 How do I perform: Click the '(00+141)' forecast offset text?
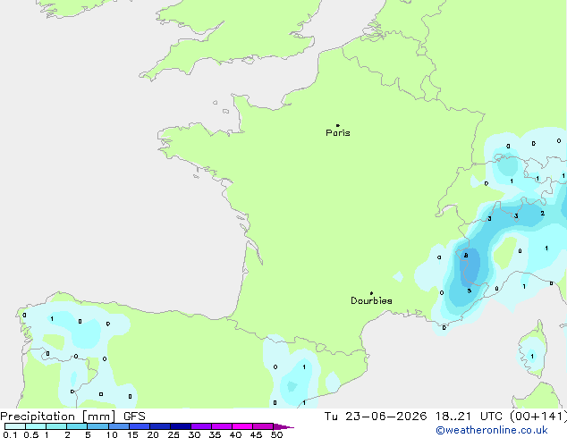click(538, 417)
